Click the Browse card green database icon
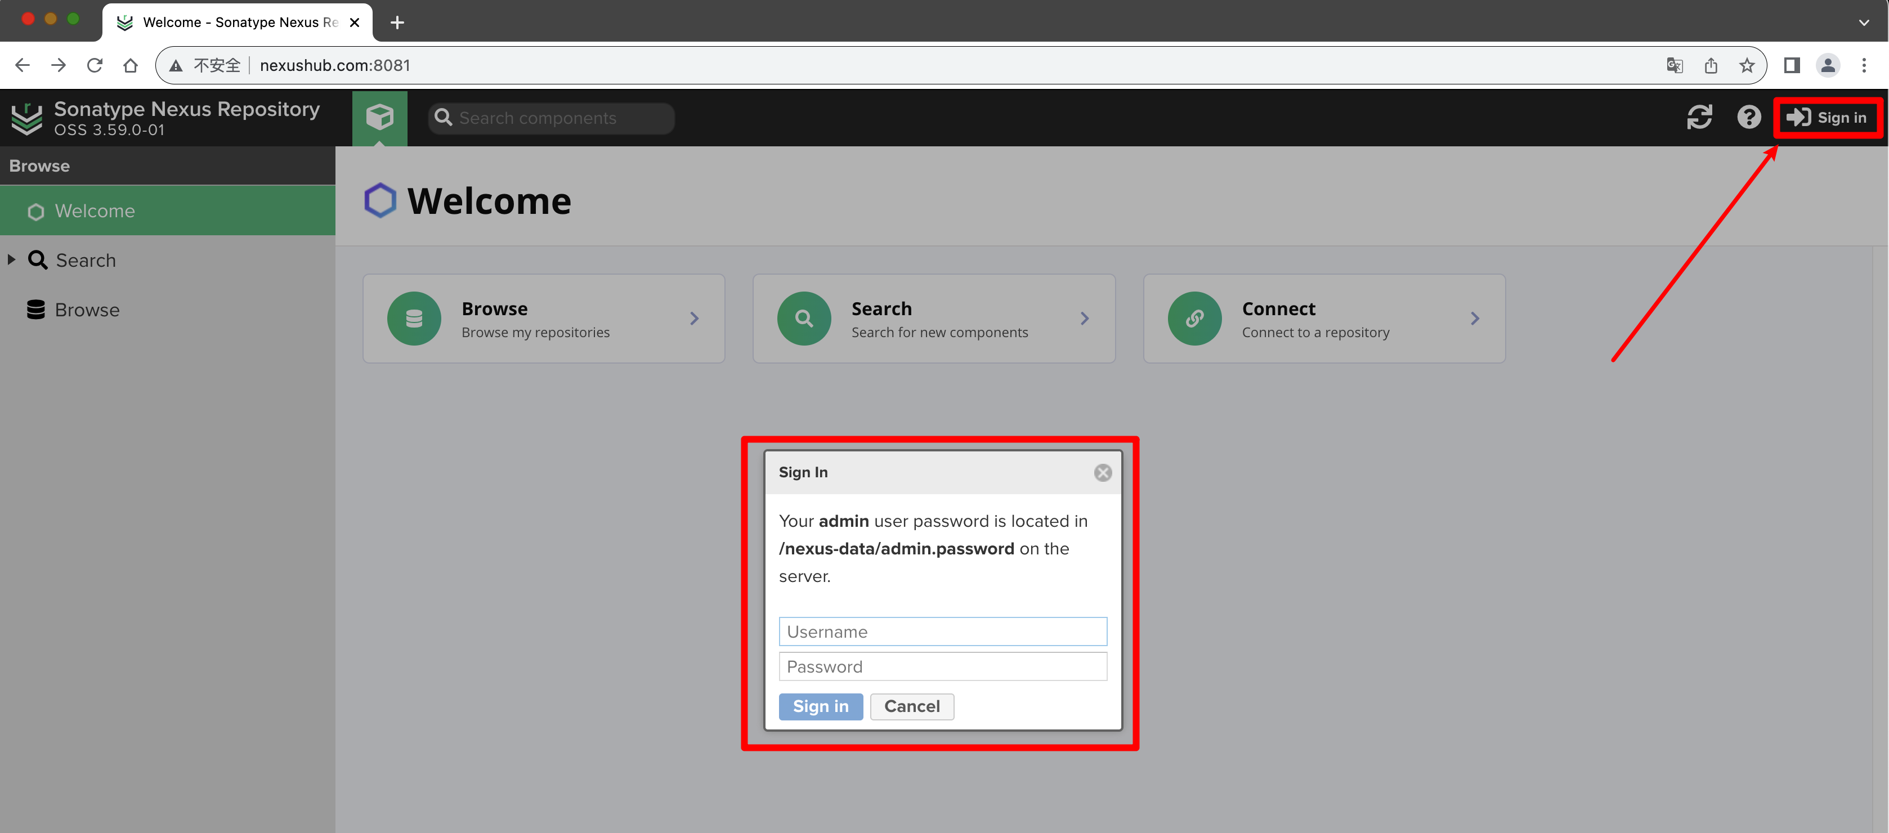Image resolution: width=1889 pixels, height=833 pixels. [x=414, y=318]
